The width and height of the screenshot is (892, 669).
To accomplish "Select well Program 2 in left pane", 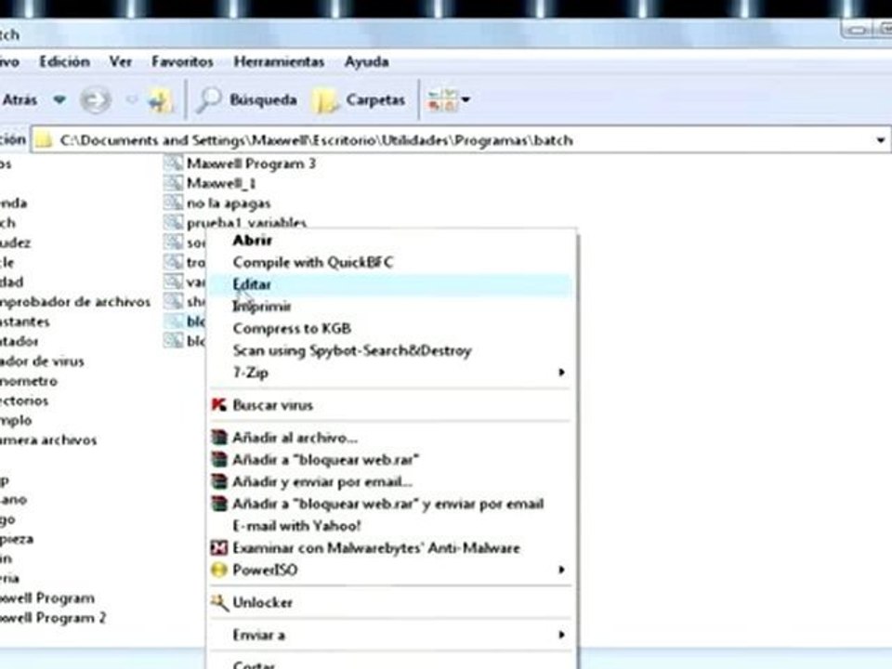I will [53, 618].
